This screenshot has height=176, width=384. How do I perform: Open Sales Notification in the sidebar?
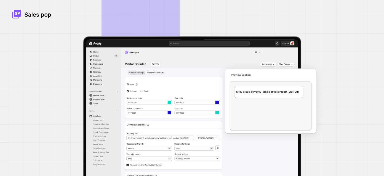[101, 124]
